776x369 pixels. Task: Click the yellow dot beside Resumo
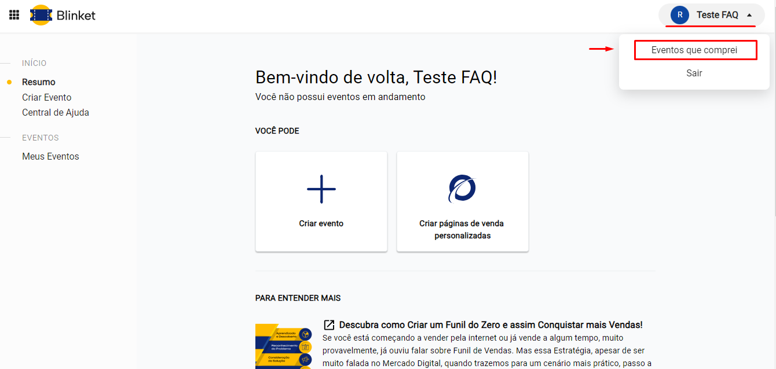(9, 82)
